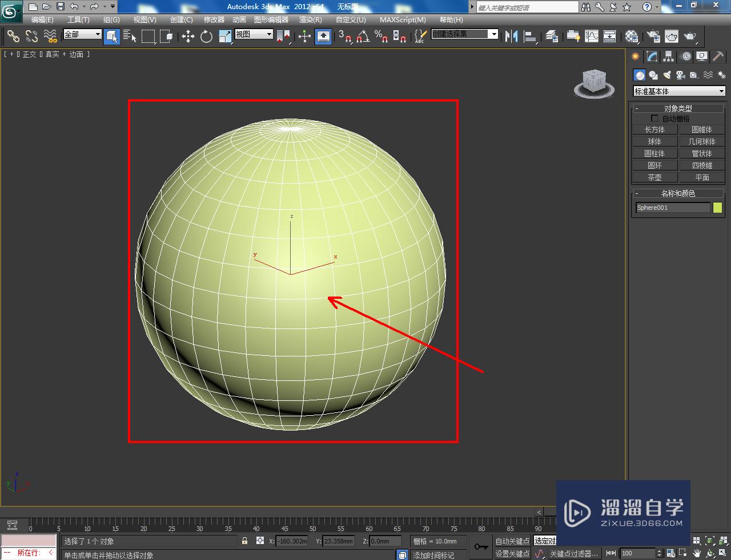The image size is (731, 560).
Task: Click the Redo arrow icon
Action: 94,7
